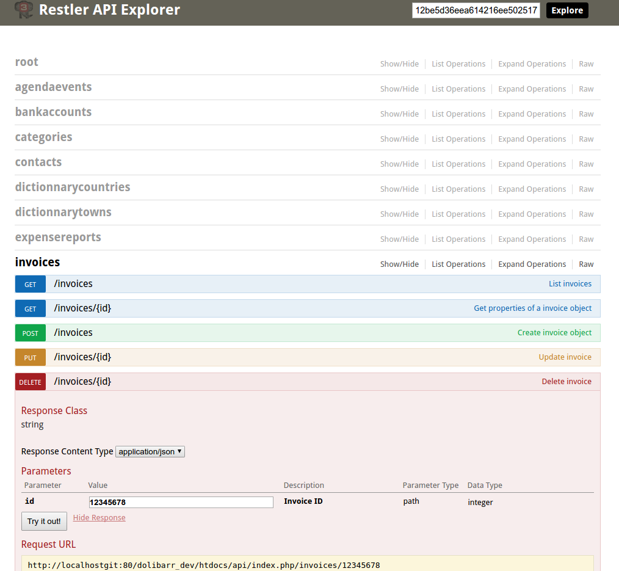
Task: Click List Operations for root
Action: click(x=458, y=64)
